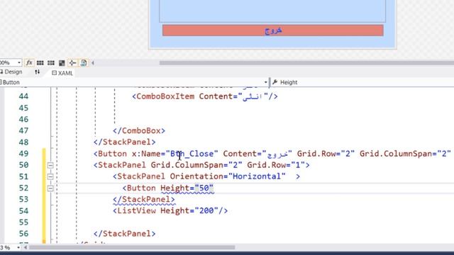Image resolution: width=454 pixels, height=255 pixels.
Task: Click line number 55
Action: (x=23, y=222)
